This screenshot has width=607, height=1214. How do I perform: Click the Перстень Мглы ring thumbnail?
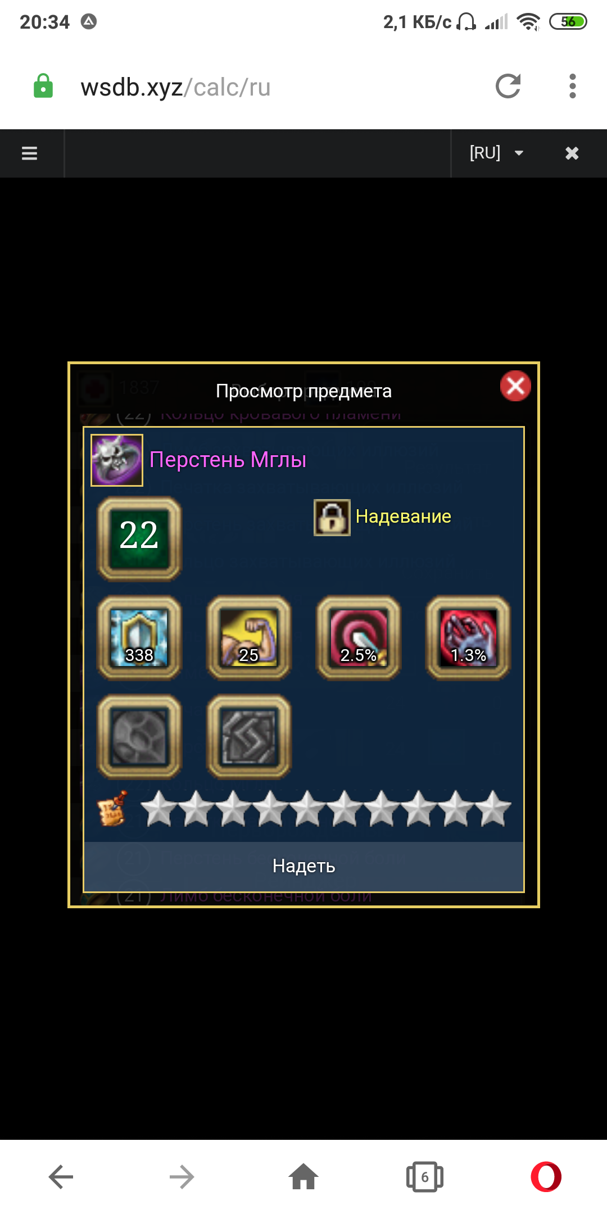[117, 460]
